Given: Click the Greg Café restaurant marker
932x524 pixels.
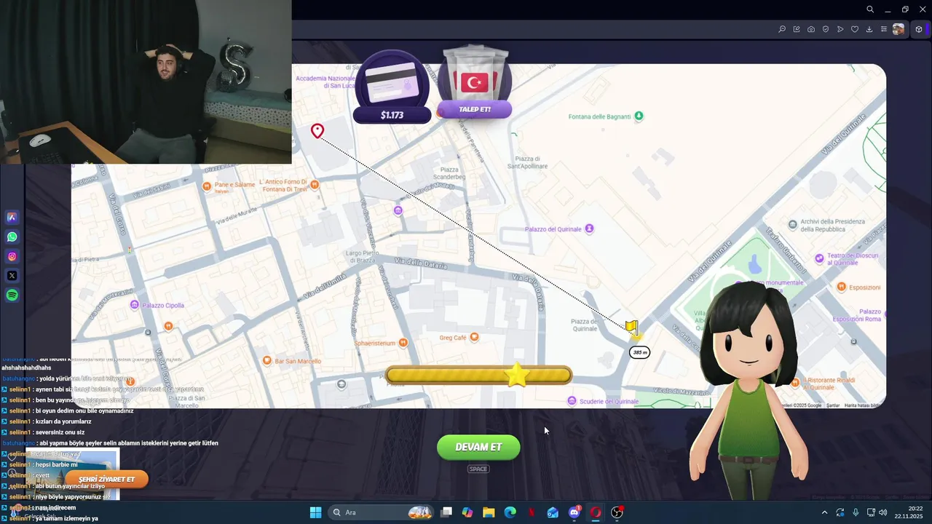Looking at the screenshot, I should click(475, 337).
